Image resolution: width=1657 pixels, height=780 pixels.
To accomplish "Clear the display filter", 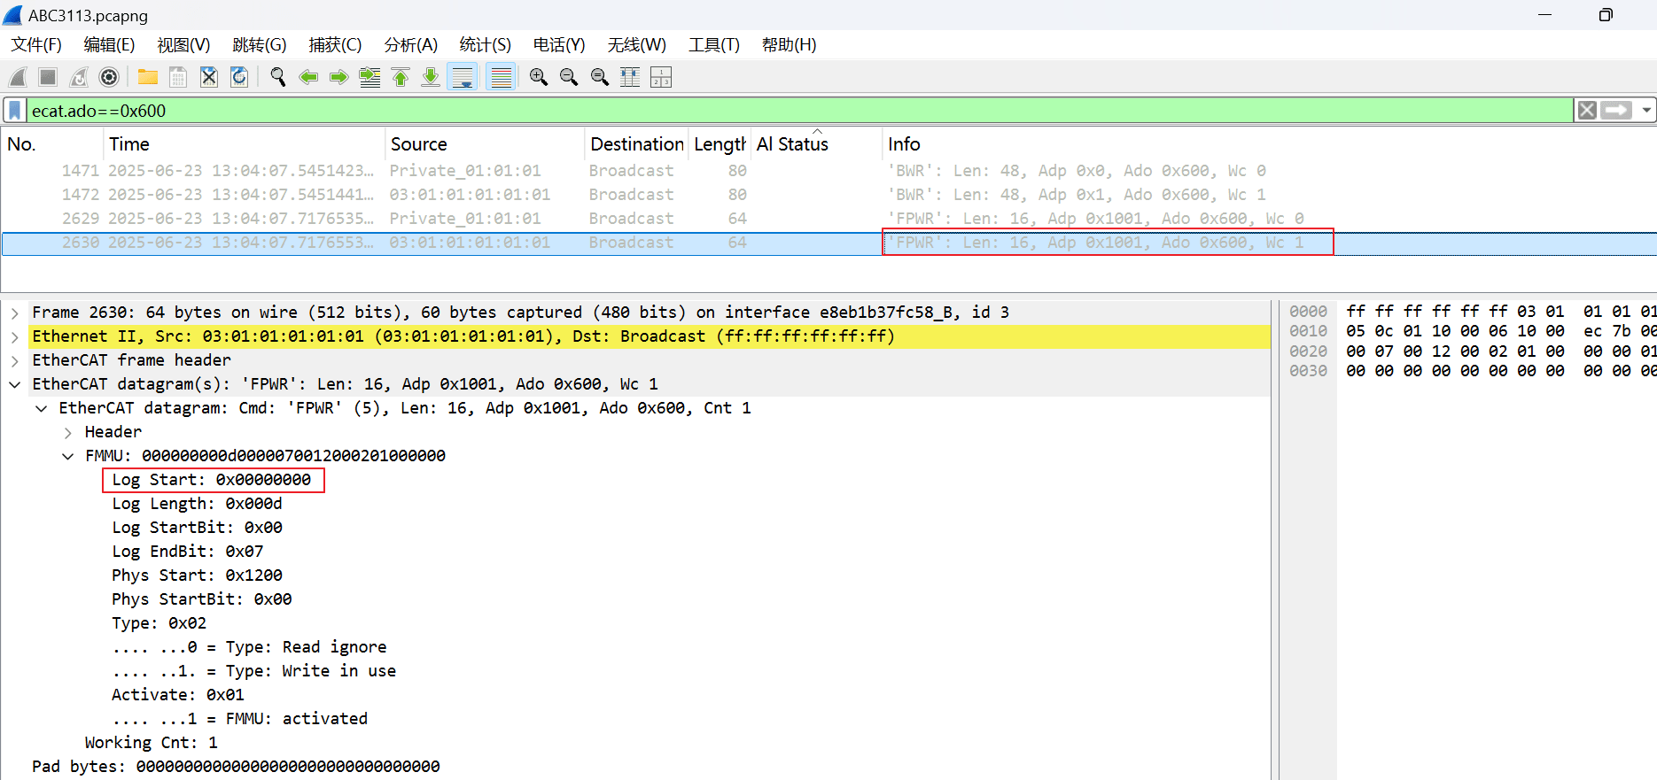I will click(1587, 111).
